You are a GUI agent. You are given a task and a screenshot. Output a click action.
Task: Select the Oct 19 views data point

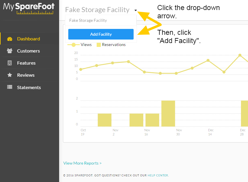coord(81,69)
